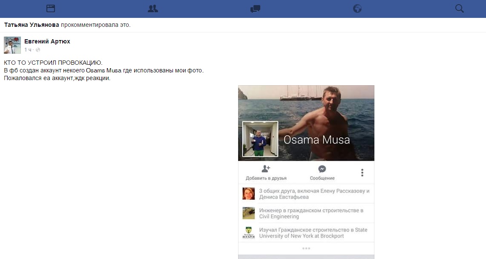Image resolution: width=486 pixels, height=259 pixels.
Task: Open the Osama Musa screenshot image
Action: tap(306, 172)
